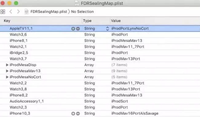
Task: Select the Watch3,8 key
Action: [18, 89]
